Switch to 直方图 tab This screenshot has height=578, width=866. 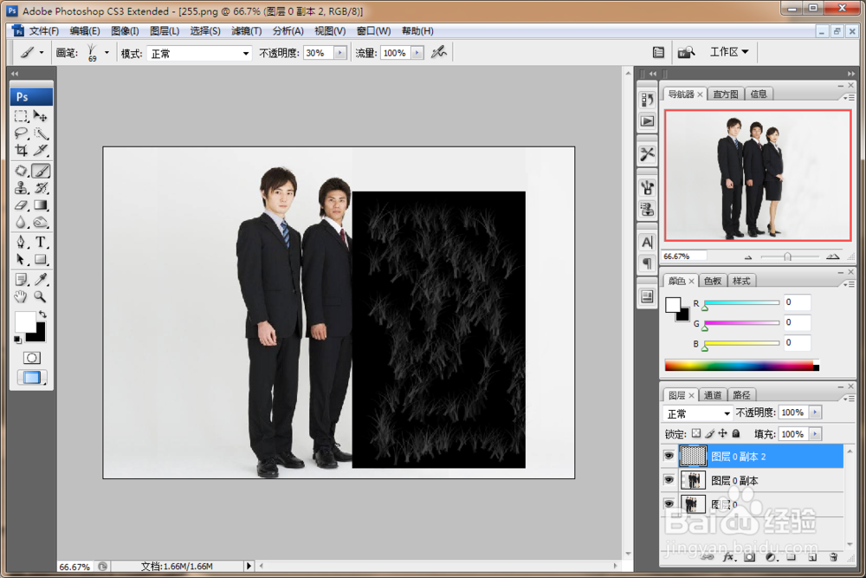pos(725,94)
